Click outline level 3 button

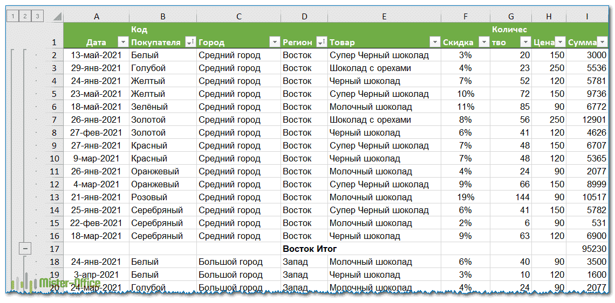coord(37,17)
